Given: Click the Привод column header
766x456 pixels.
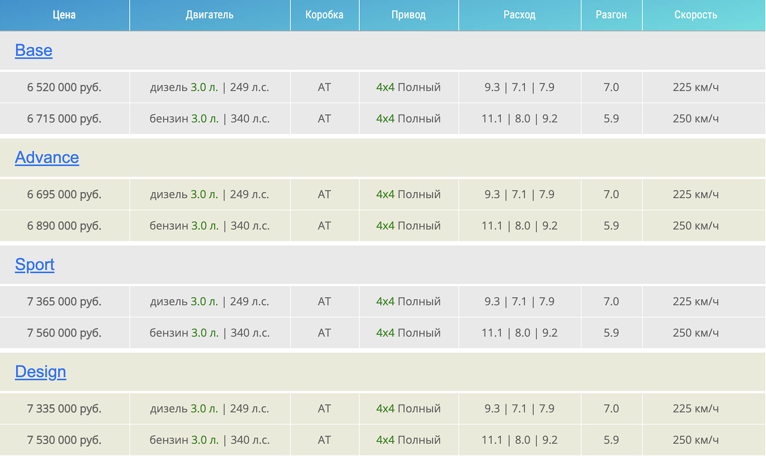Looking at the screenshot, I should click(408, 15).
